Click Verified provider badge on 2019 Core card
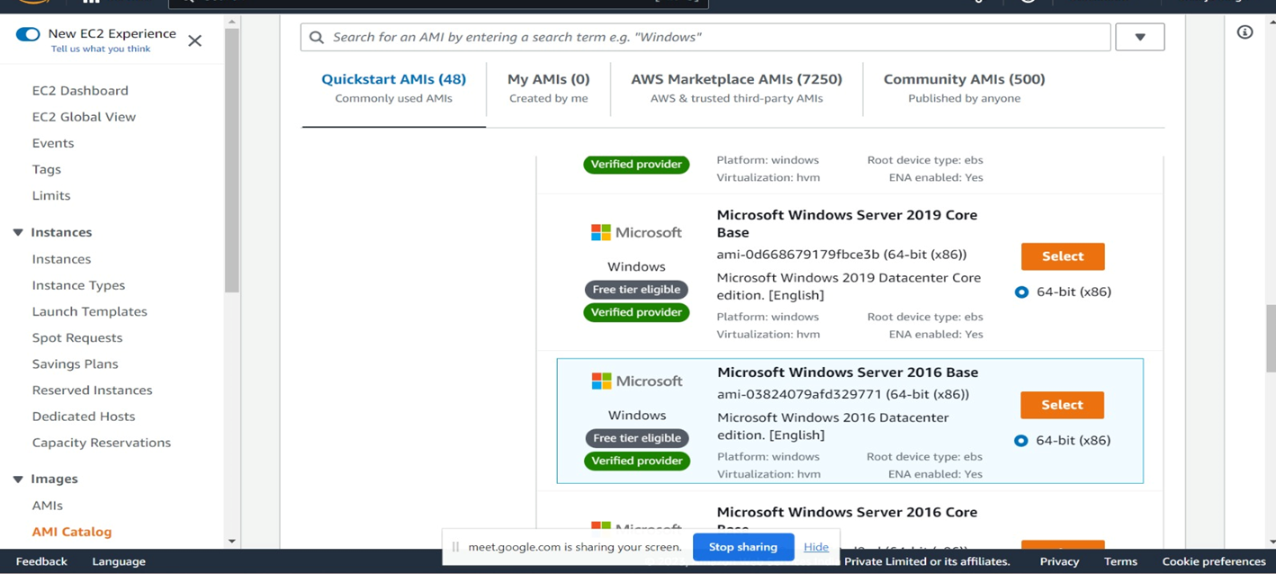The height and width of the screenshot is (574, 1276). click(636, 312)
